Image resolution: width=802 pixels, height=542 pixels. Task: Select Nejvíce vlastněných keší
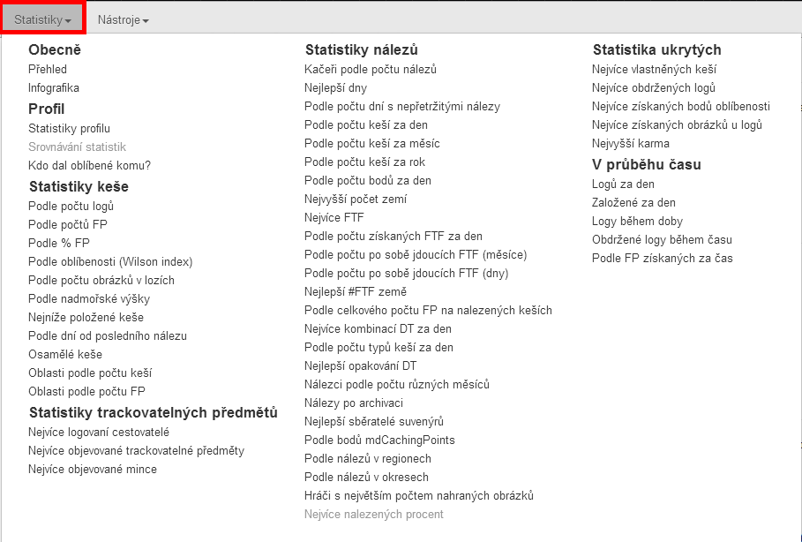(654, 69)
